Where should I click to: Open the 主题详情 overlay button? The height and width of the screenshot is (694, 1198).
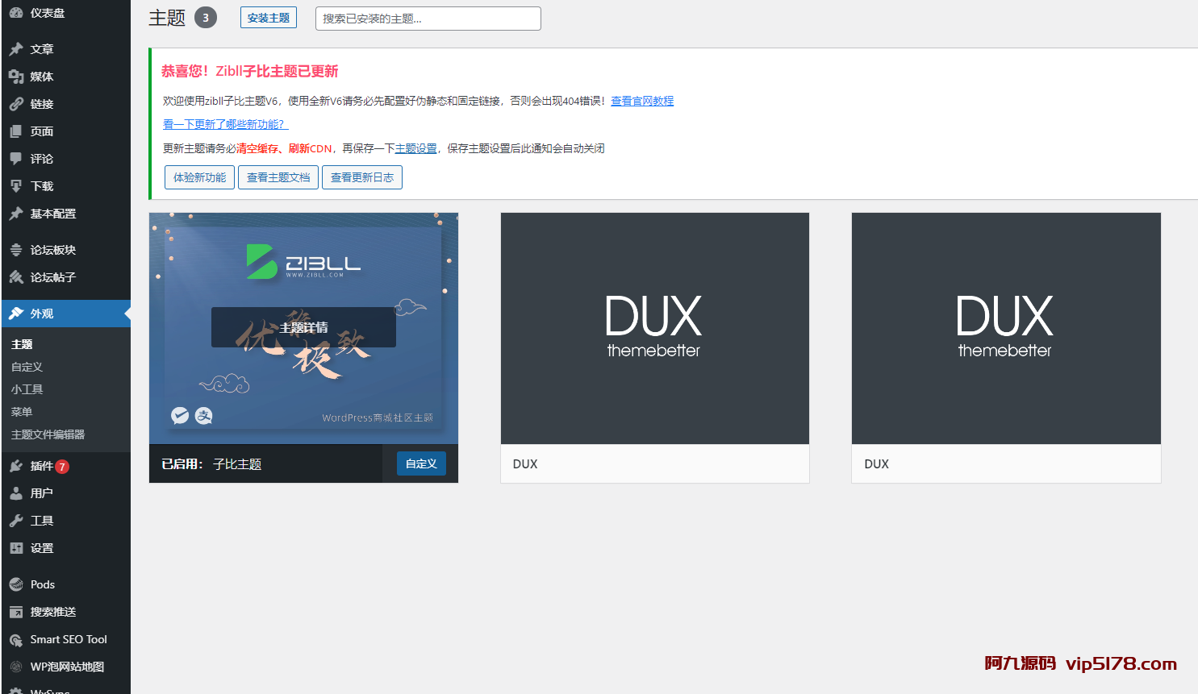(303, 327)
